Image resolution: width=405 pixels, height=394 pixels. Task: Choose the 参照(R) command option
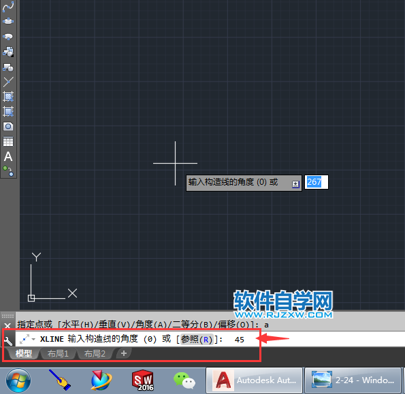point(197,340)
